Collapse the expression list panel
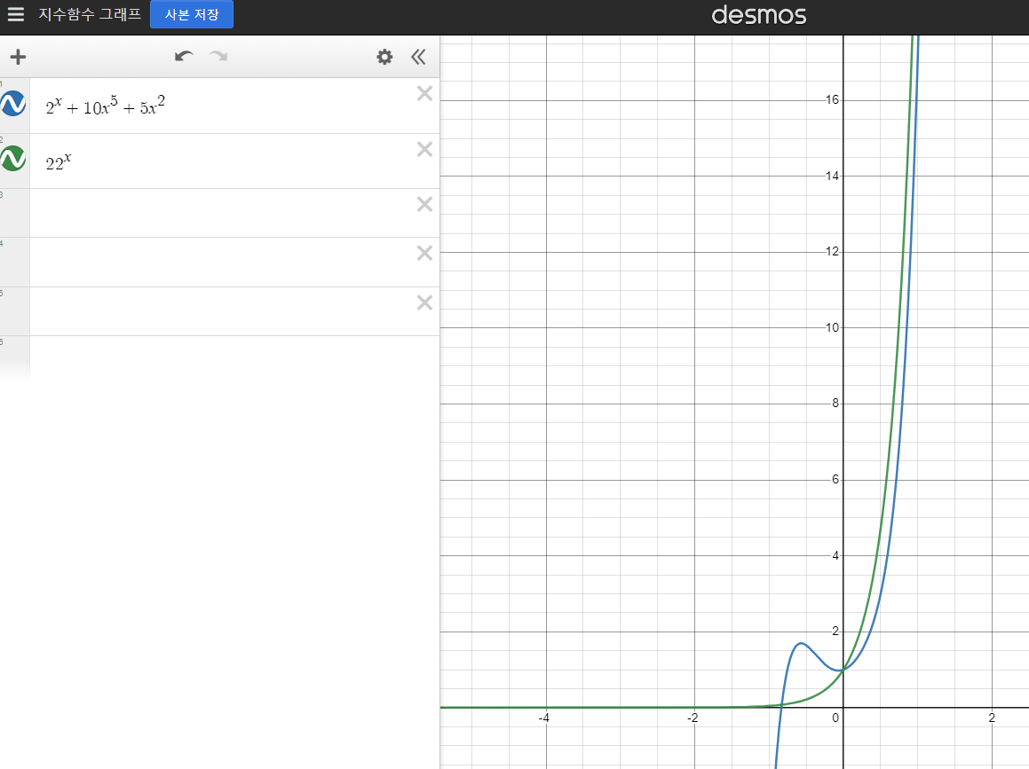 click(418, 57)
